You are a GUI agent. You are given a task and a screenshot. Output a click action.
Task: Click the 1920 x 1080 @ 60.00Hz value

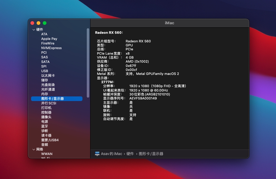[x=148, y=90]
